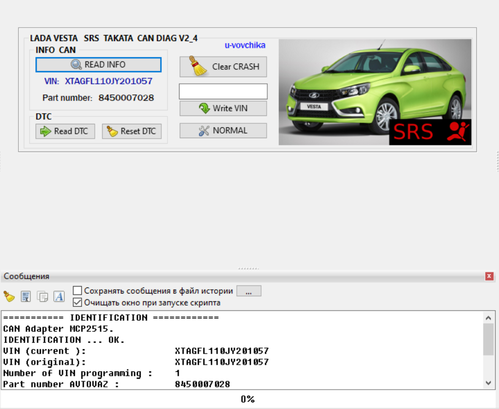The image size is (499, 409).
Task: Click the blue VIN value XTAGFL110JY201057
Action: tap(109, 81)
